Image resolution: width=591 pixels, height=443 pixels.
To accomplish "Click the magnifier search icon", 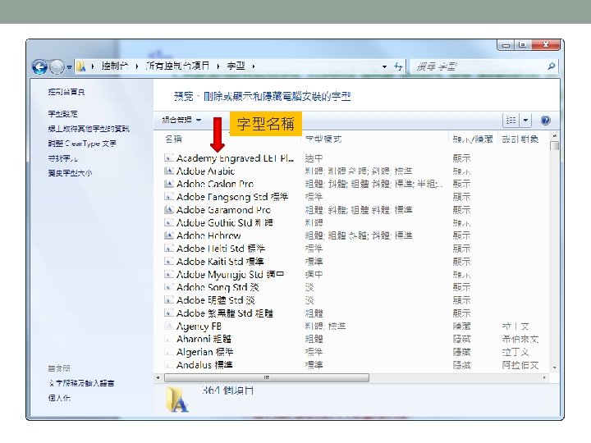I will click(551, 66).
